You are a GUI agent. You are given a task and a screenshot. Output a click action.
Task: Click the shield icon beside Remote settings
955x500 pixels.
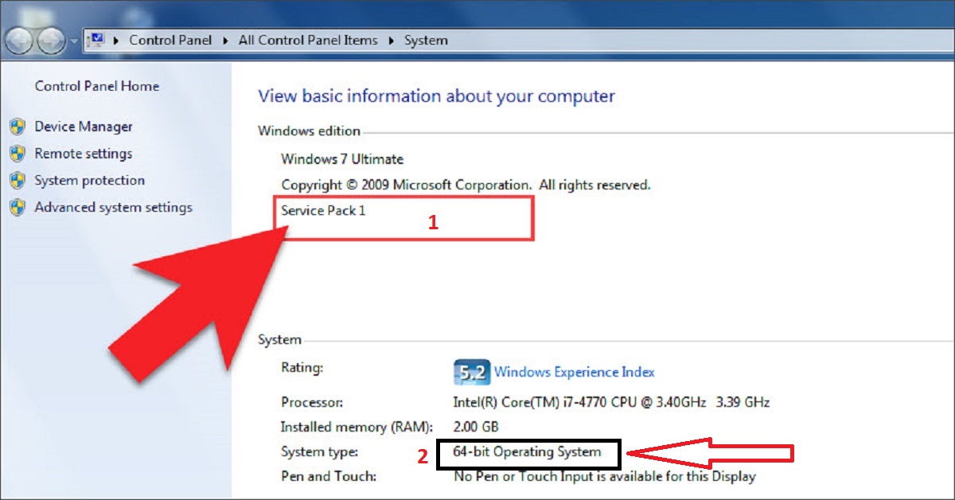click(18, 154)
